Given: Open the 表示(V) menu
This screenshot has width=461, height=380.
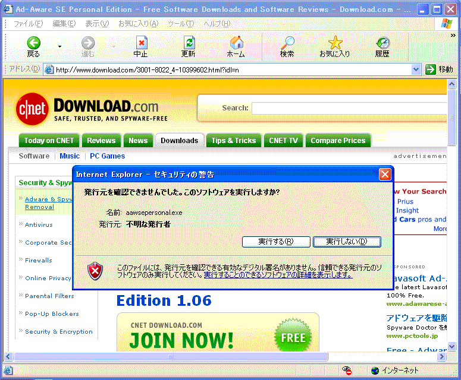Looking at the screenshot, I should [x=97, y=24].
